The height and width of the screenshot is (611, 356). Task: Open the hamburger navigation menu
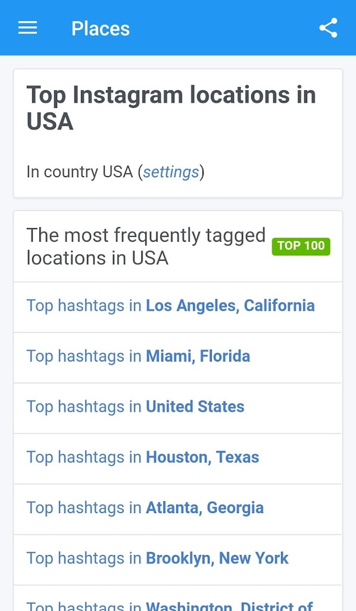coord(27,28)
